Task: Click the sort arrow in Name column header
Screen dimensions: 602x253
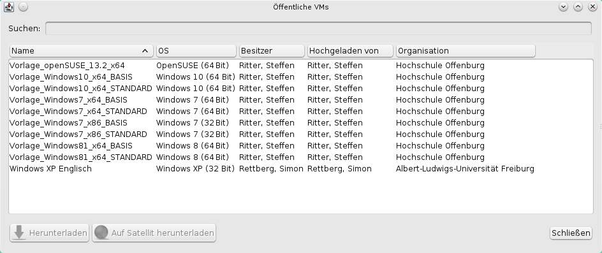Action: pos(145,51)
